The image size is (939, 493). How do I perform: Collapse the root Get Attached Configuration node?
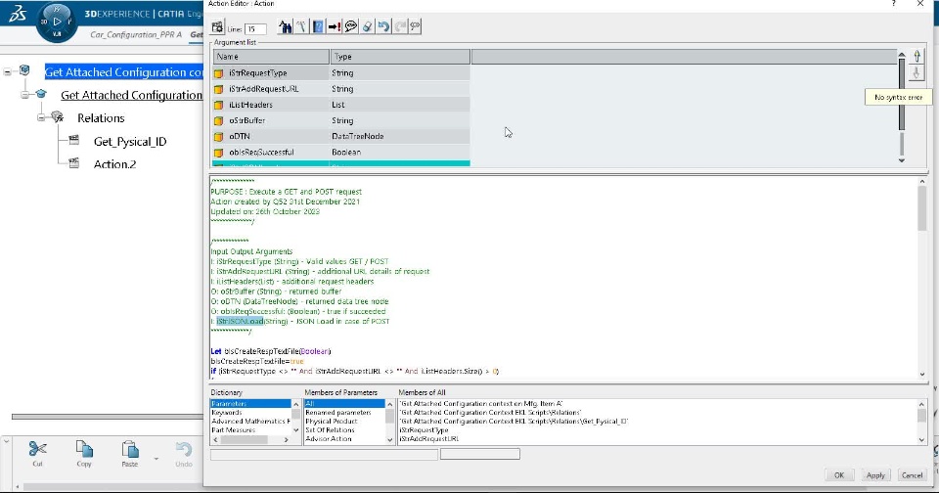tap(7, 71)
